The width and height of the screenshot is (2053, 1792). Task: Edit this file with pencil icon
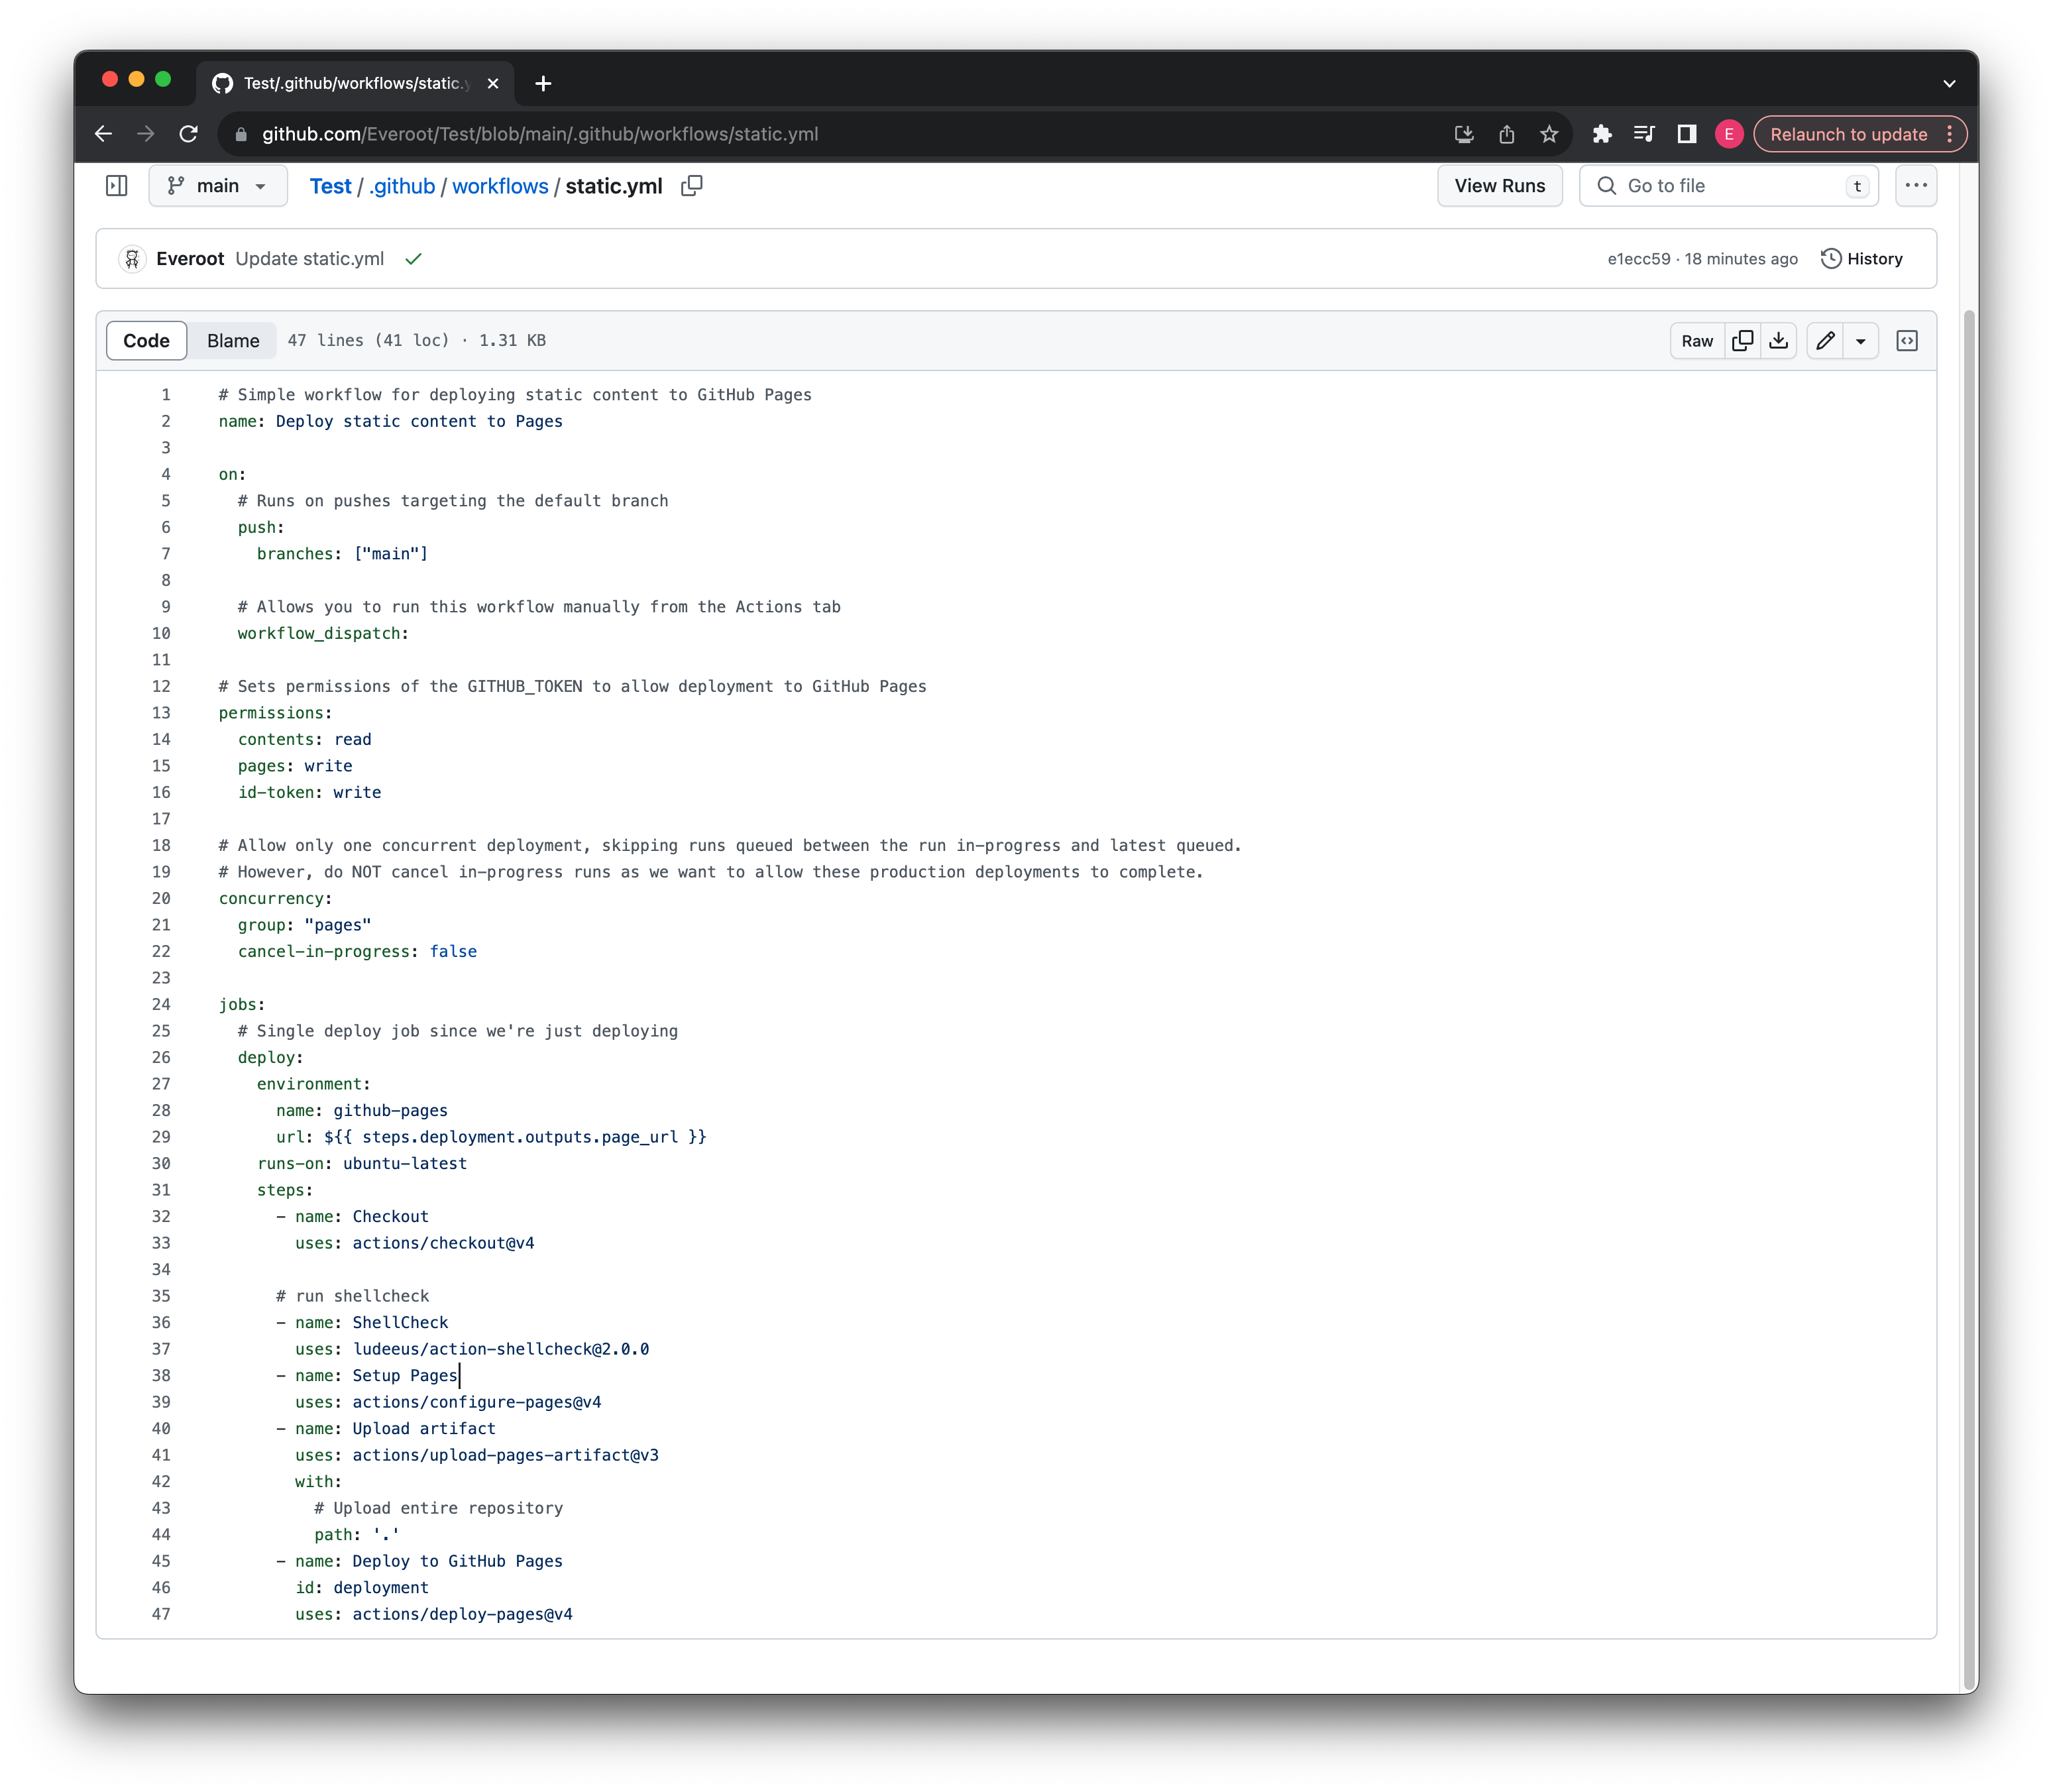pyautogui.click(x=1825, y=341)
